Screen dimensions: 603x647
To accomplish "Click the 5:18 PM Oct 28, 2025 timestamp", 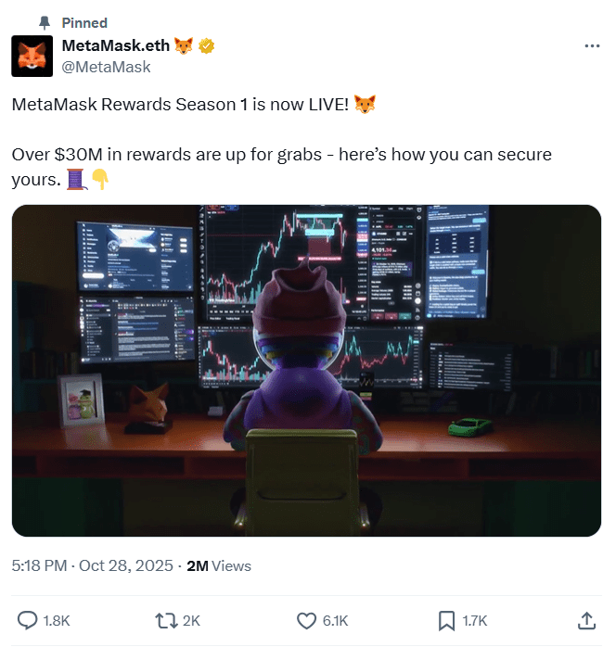I will pyautogui.click(x=92, y=565).
